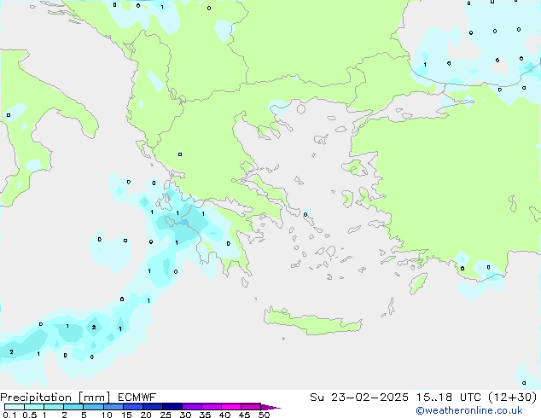
Task: Click the legend scale label '45'
Action: (x=244, y=415)
